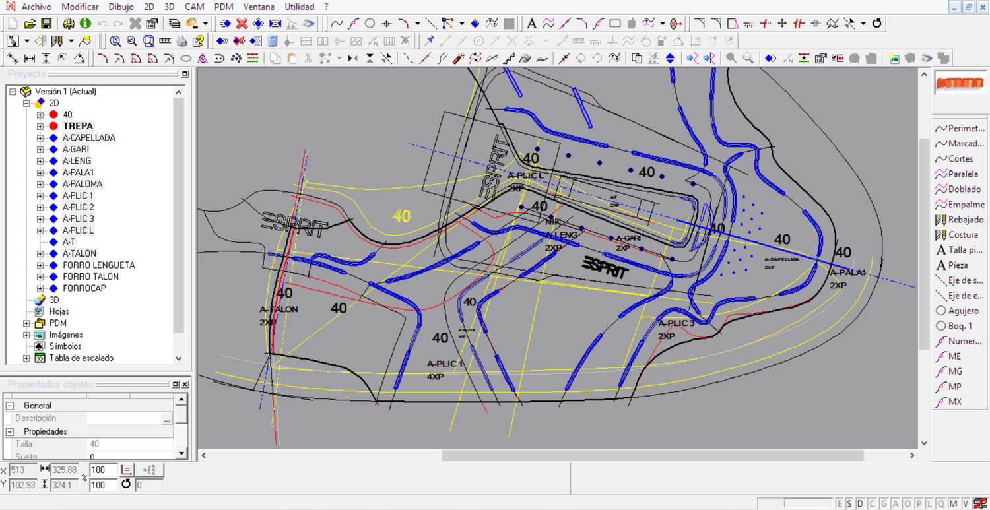Collapse the General properties section
Image resolution: width=990 pixels, height=510 pixels.
tap(10, 406)
